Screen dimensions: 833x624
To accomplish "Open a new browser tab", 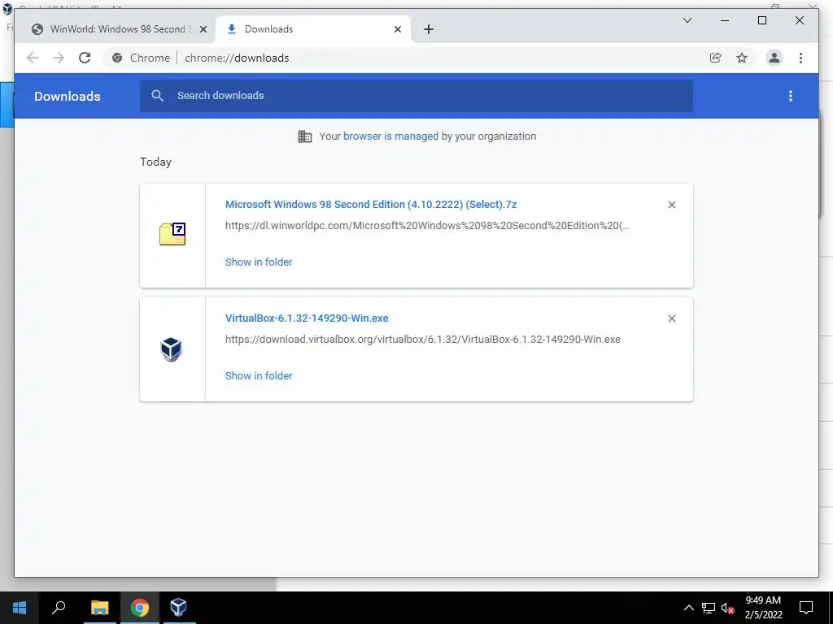I will pos(429,29).
